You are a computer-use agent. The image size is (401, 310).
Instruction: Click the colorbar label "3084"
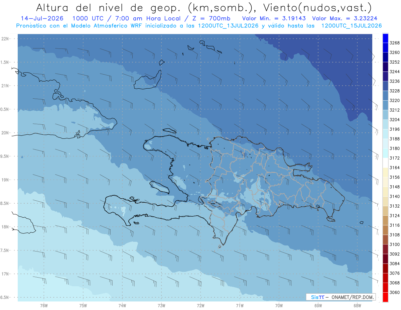pyautogui.click(x=395, y=264)
